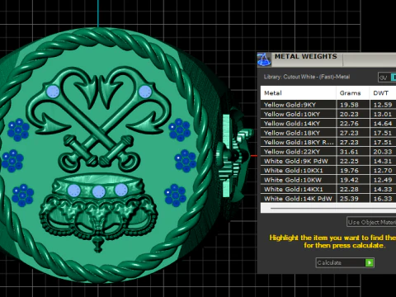396x297 pixels.
Task: Select the White Gold:14KX1 row
Action: point(328,189)
